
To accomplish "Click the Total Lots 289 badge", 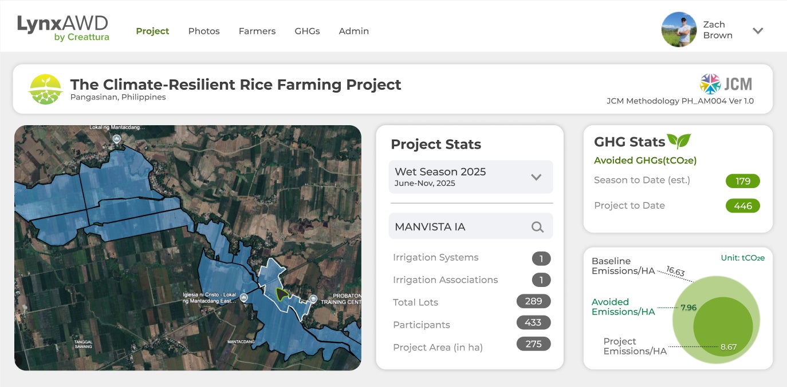I will pos(533,301).
